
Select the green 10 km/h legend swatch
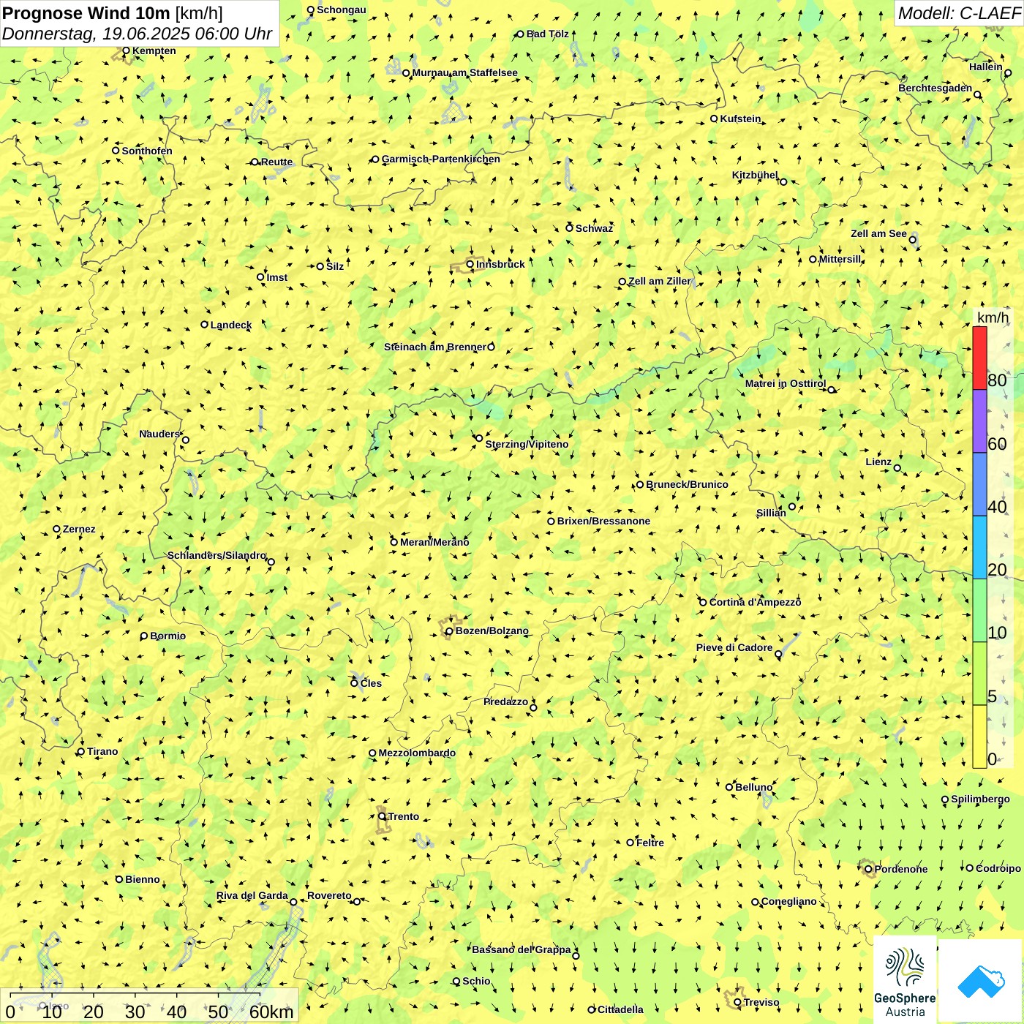[x=979, y=611]
